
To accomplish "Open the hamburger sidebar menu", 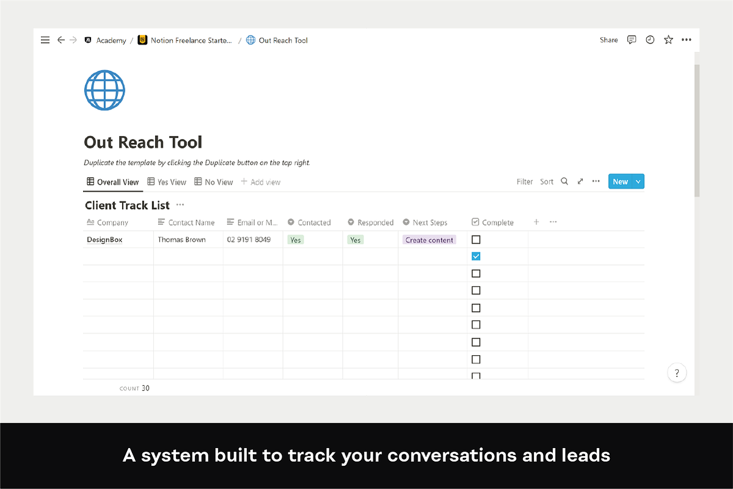I will [45, 40].
